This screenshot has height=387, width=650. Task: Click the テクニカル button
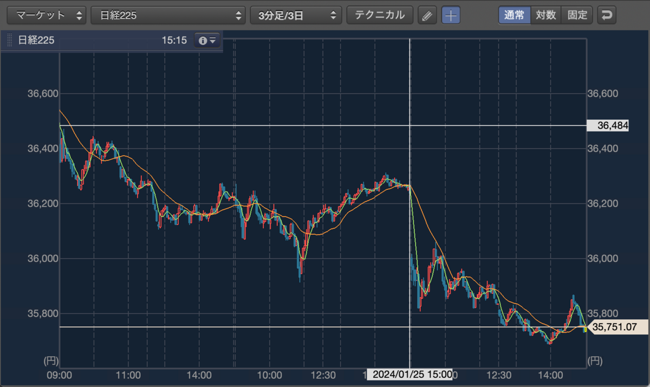tap(380, 15)
